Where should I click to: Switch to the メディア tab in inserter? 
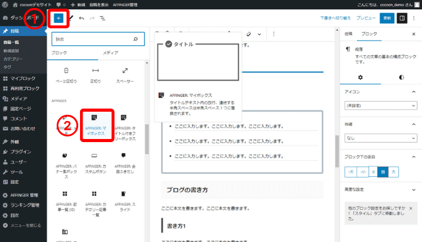click(x=110, y=53)
